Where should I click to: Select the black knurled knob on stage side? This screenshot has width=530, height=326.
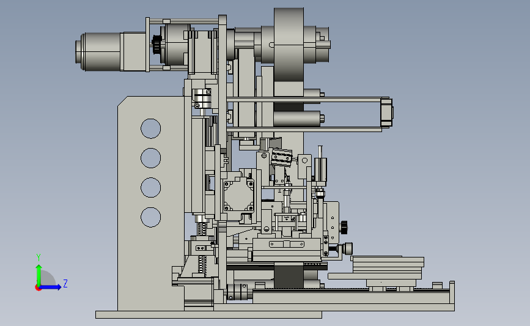344,228
